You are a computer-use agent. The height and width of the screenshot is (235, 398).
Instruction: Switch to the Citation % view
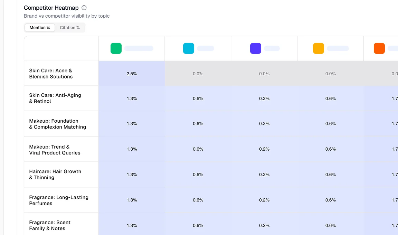[69, 27]
